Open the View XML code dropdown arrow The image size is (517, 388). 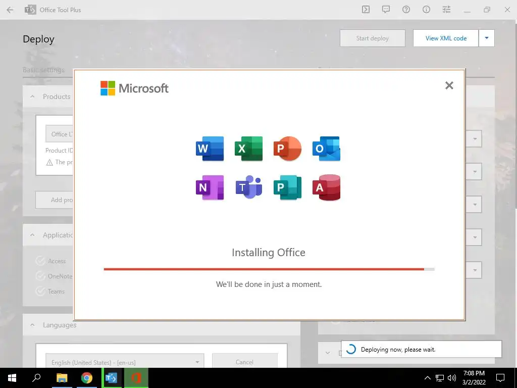(487, 38)
